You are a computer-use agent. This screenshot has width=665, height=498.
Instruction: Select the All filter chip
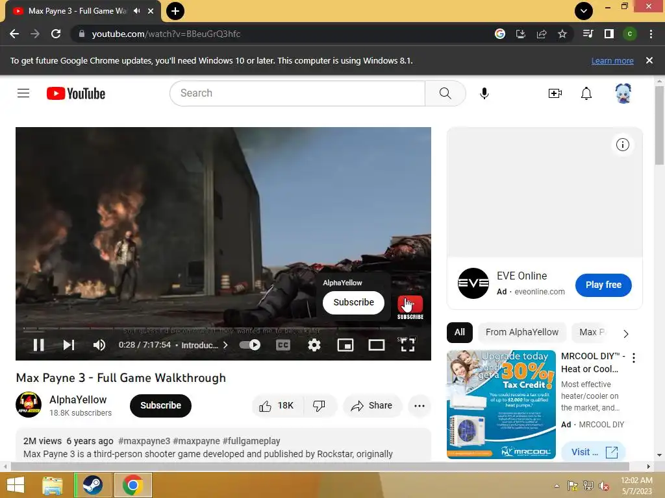(459, 333)
